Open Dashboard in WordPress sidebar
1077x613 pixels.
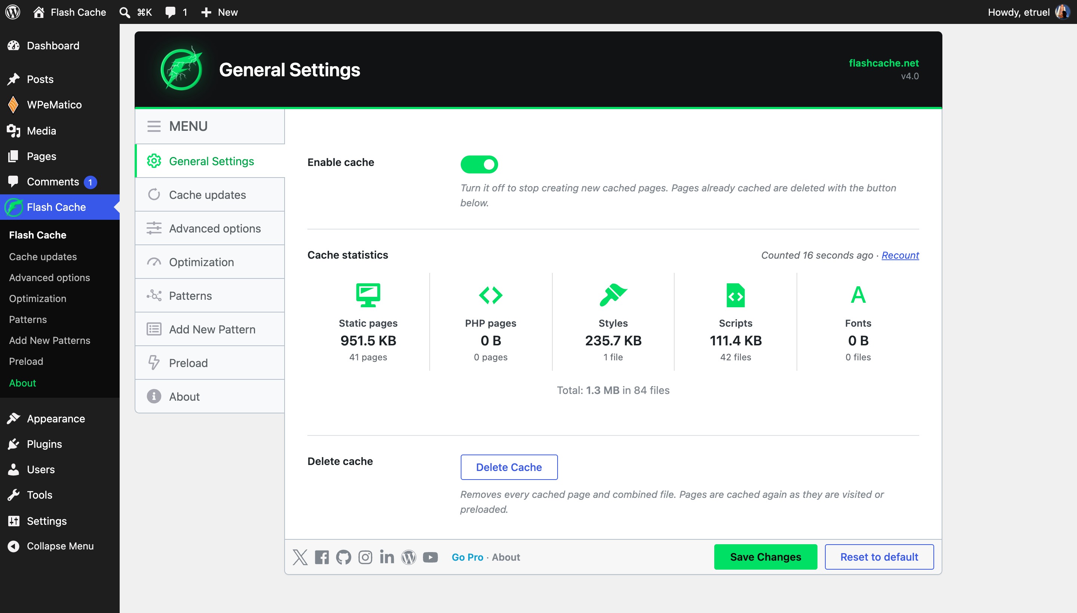coord(60,46)
